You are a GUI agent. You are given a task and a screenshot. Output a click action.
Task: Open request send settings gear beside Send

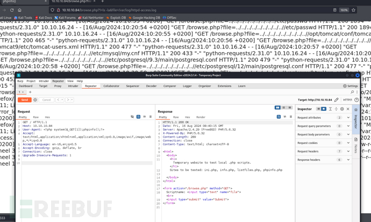click(x=35, y=100)
